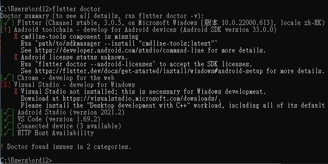Click the Doctor found issues summary line
The image size is (328, 164).
pyautogui.click(x=66, y=146)
